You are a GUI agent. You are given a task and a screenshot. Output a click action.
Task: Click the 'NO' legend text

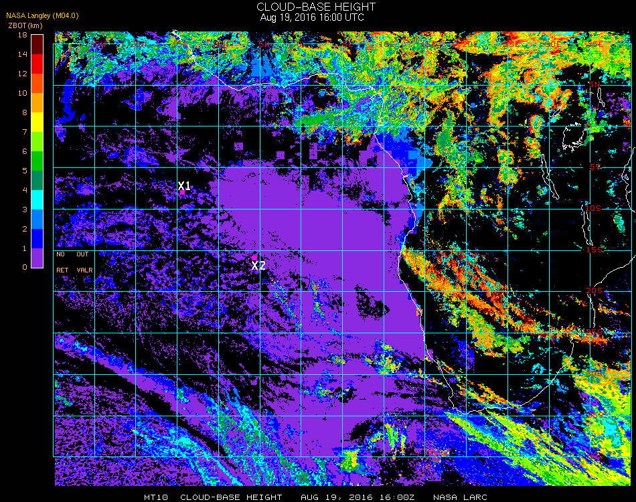(x=60, y=254)
